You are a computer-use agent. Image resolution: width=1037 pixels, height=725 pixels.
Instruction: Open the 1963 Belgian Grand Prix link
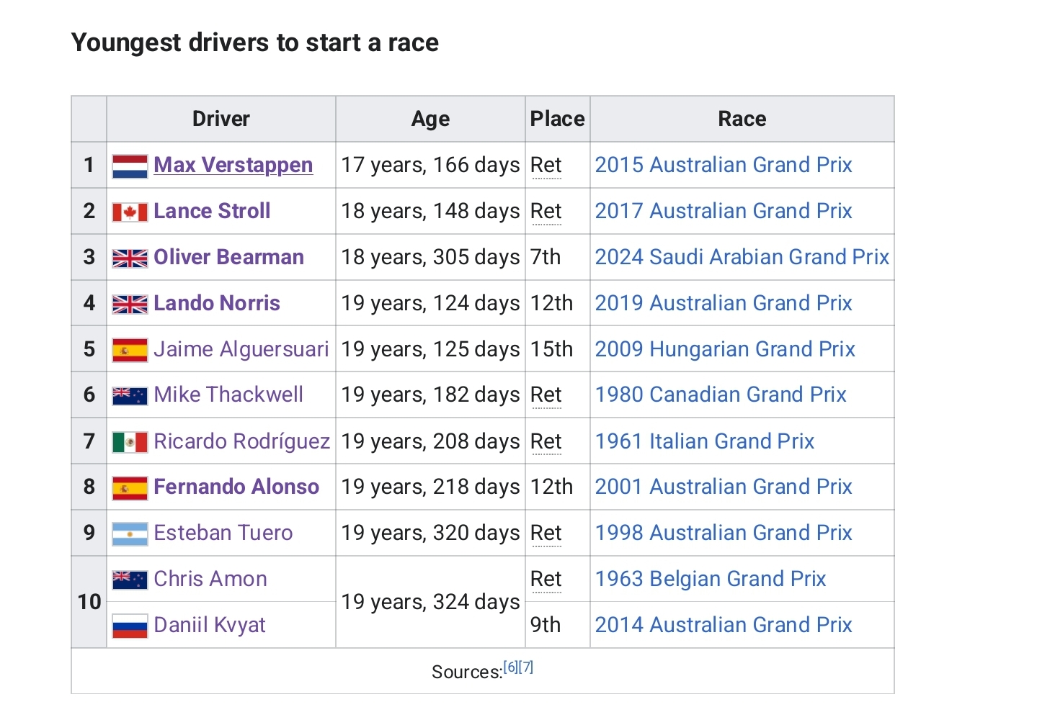click(710, 579)
